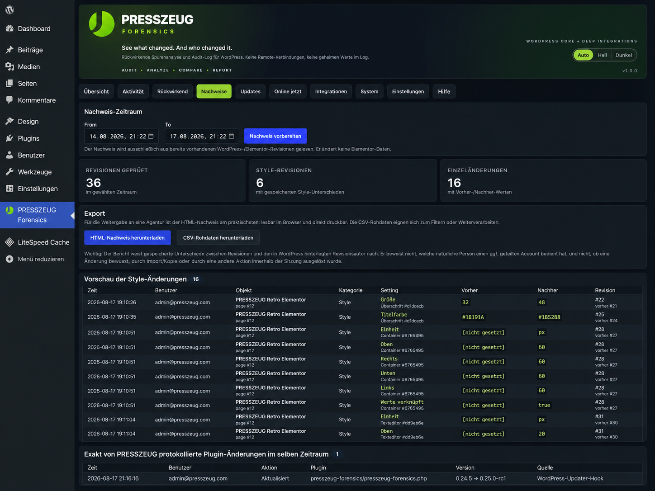Click plugin path presszeug-forensics/presszeug-forensics.php
655x491 pixels.
[x=369, y=478]
